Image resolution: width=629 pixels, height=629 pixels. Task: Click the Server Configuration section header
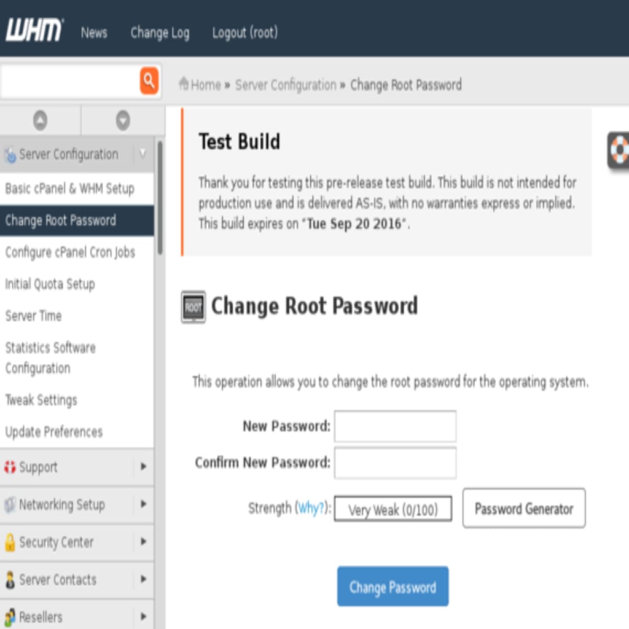(77, 154)
